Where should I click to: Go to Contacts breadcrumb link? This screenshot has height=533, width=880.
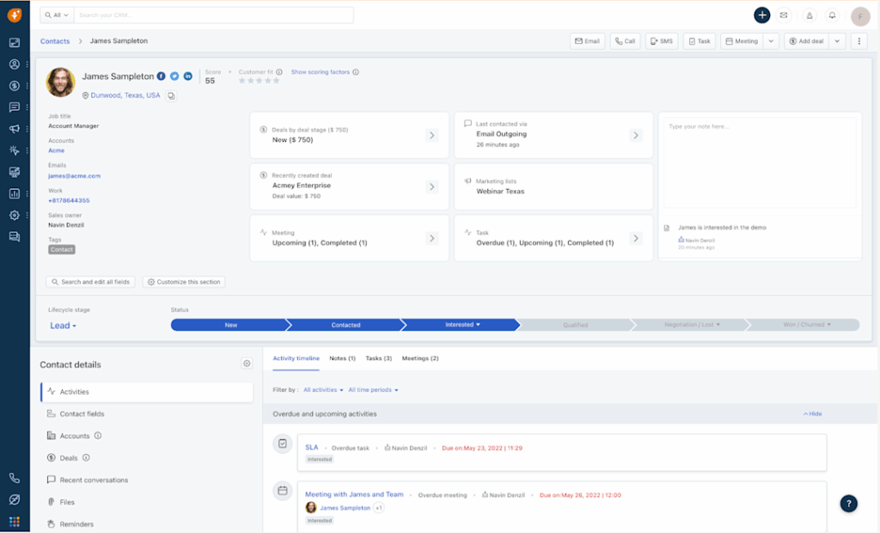55,41
